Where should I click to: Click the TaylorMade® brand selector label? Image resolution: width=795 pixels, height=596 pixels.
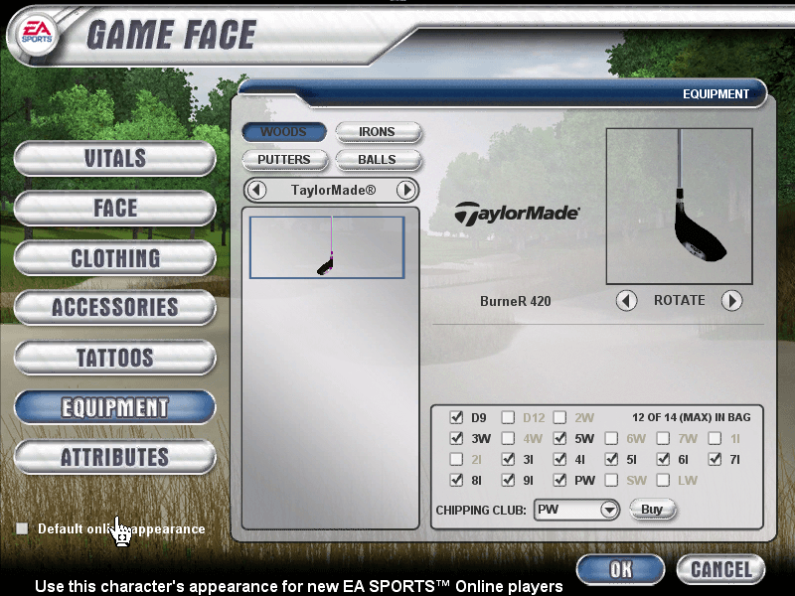click(333, 190)
